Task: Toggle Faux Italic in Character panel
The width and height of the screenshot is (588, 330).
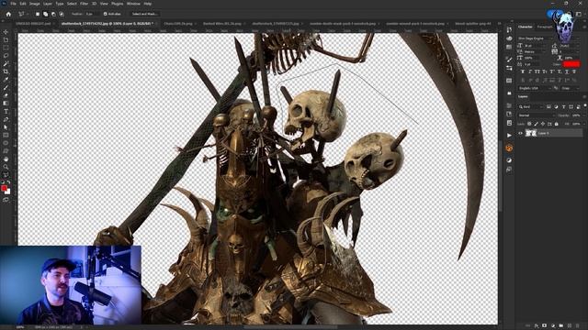Action: pyautogui.click(x=530, y=71)
